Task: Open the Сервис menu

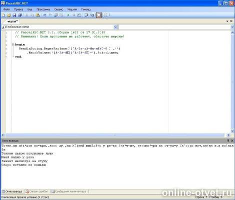Action: pos(59,9)
